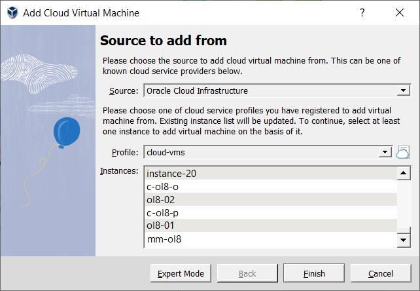The width and height of the screenshot is (420, 291).
Task: Click the Instances list scroll-down arrow
Action: pyautogui.click(x=404, y=240)
